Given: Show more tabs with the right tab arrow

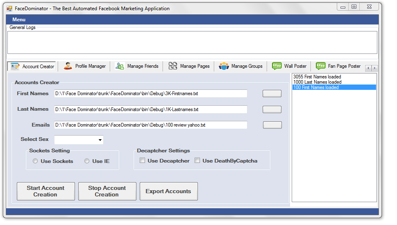Looking at the screenshot, I should click(x=375, y=68).
